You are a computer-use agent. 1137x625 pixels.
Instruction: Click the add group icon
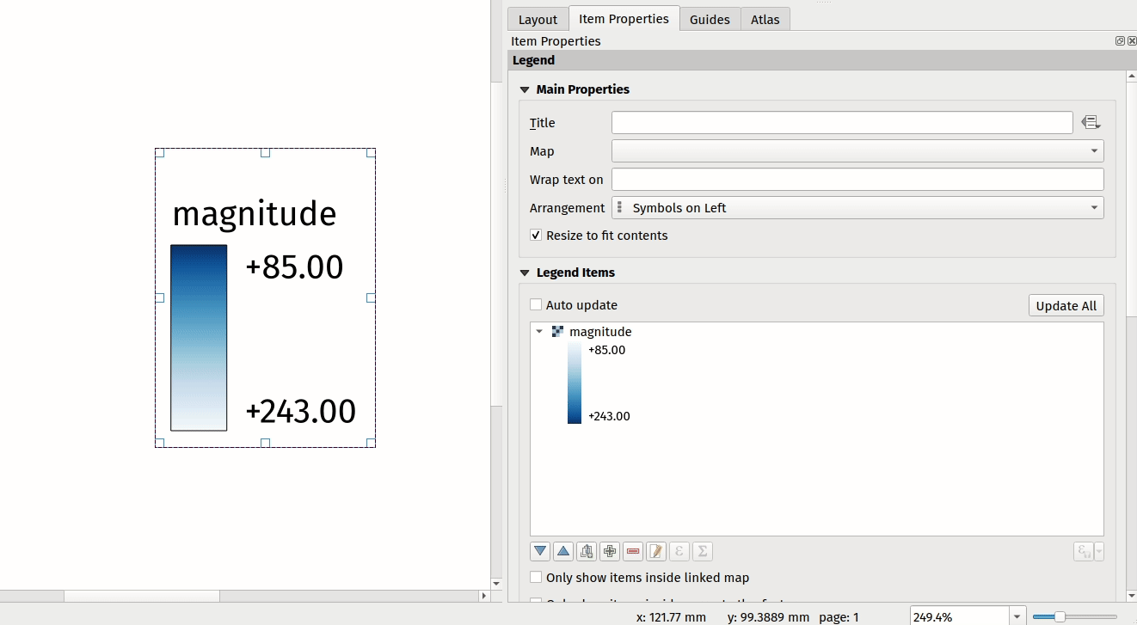tap(587, 551)
